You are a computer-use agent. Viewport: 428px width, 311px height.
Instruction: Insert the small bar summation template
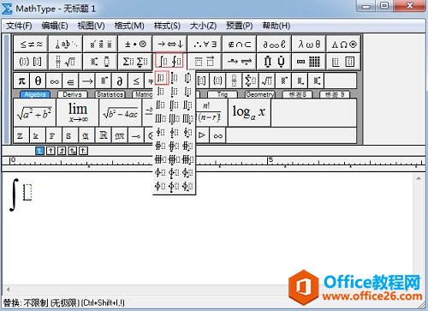251,81
